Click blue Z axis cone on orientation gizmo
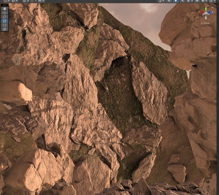This screenshot has width=219, height=195. 209,13
